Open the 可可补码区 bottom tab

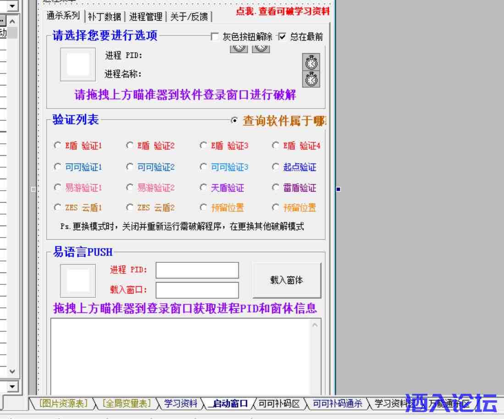[279, 403]
